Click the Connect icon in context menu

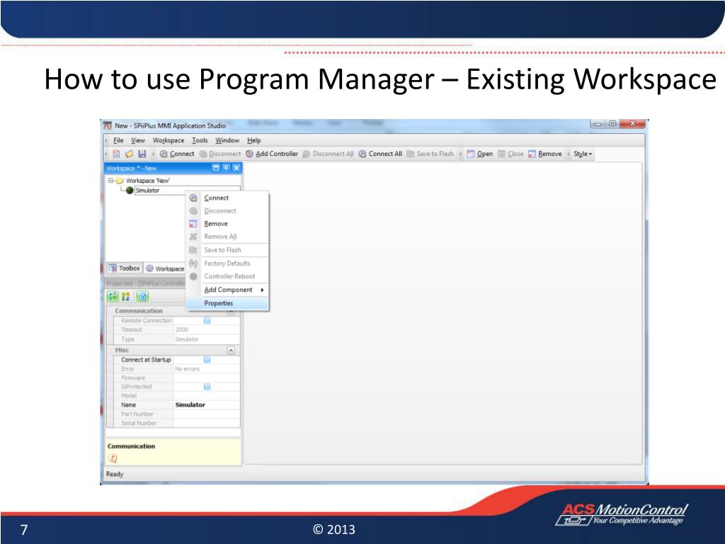(x=193, y=198)
